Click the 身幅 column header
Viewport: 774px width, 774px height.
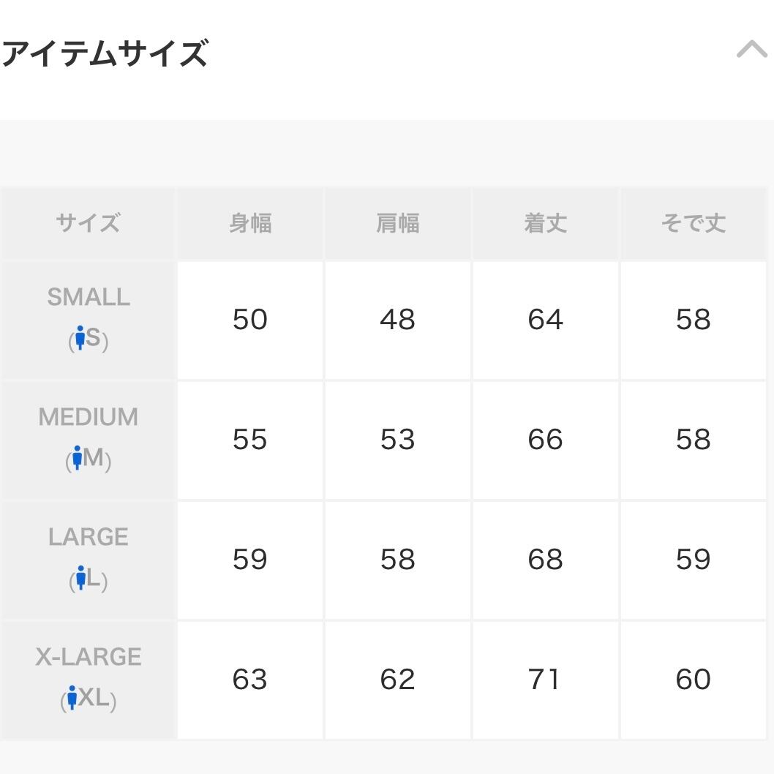(x=250, y=223)
